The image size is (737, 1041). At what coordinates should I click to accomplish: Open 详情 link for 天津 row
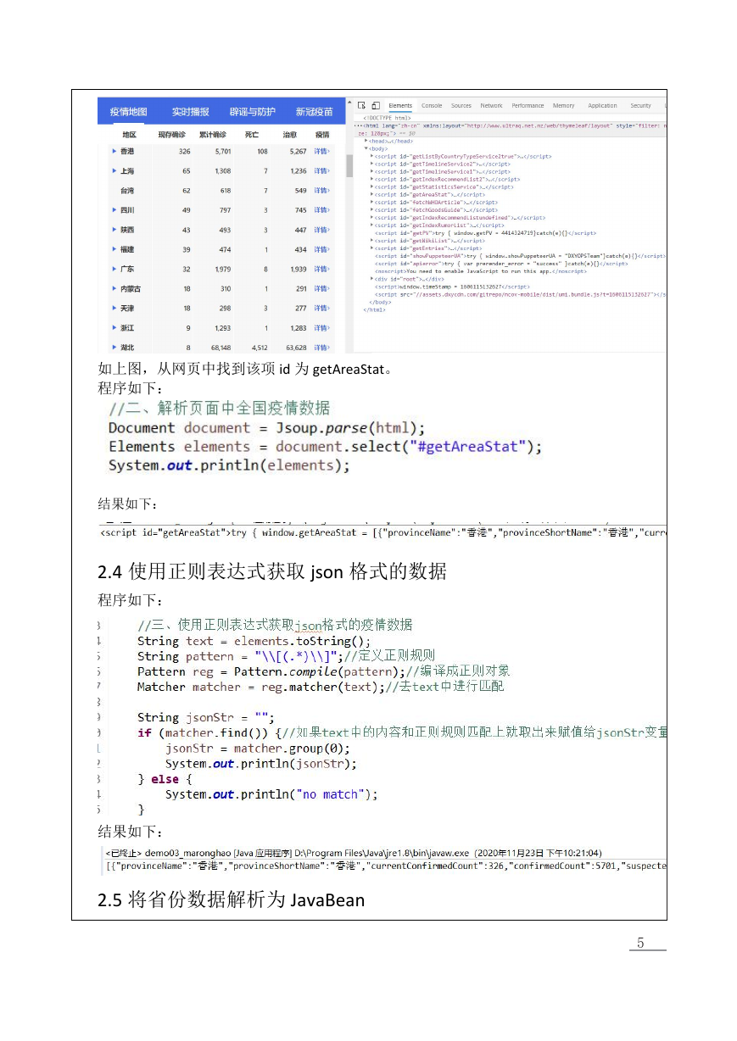[x=322, y=309]
